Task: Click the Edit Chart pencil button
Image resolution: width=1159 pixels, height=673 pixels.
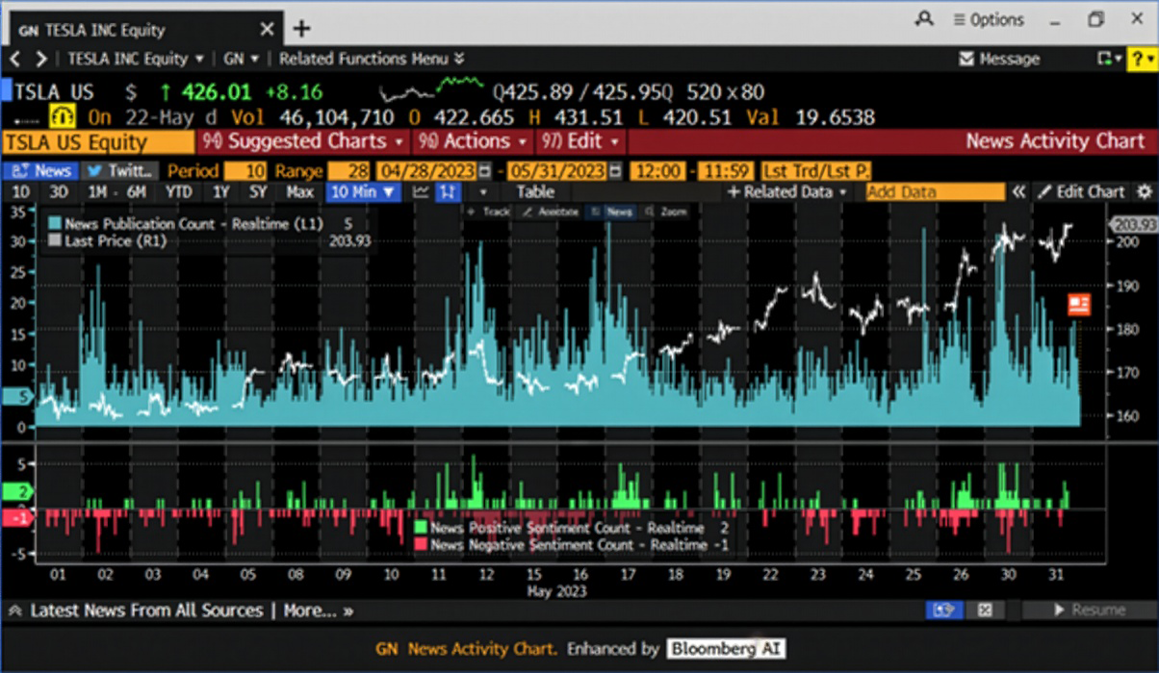Action: click(x=1080, y=191)
